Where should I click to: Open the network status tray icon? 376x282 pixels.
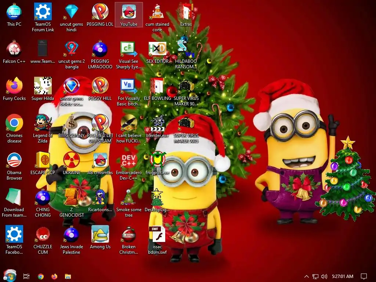point(315,276)
